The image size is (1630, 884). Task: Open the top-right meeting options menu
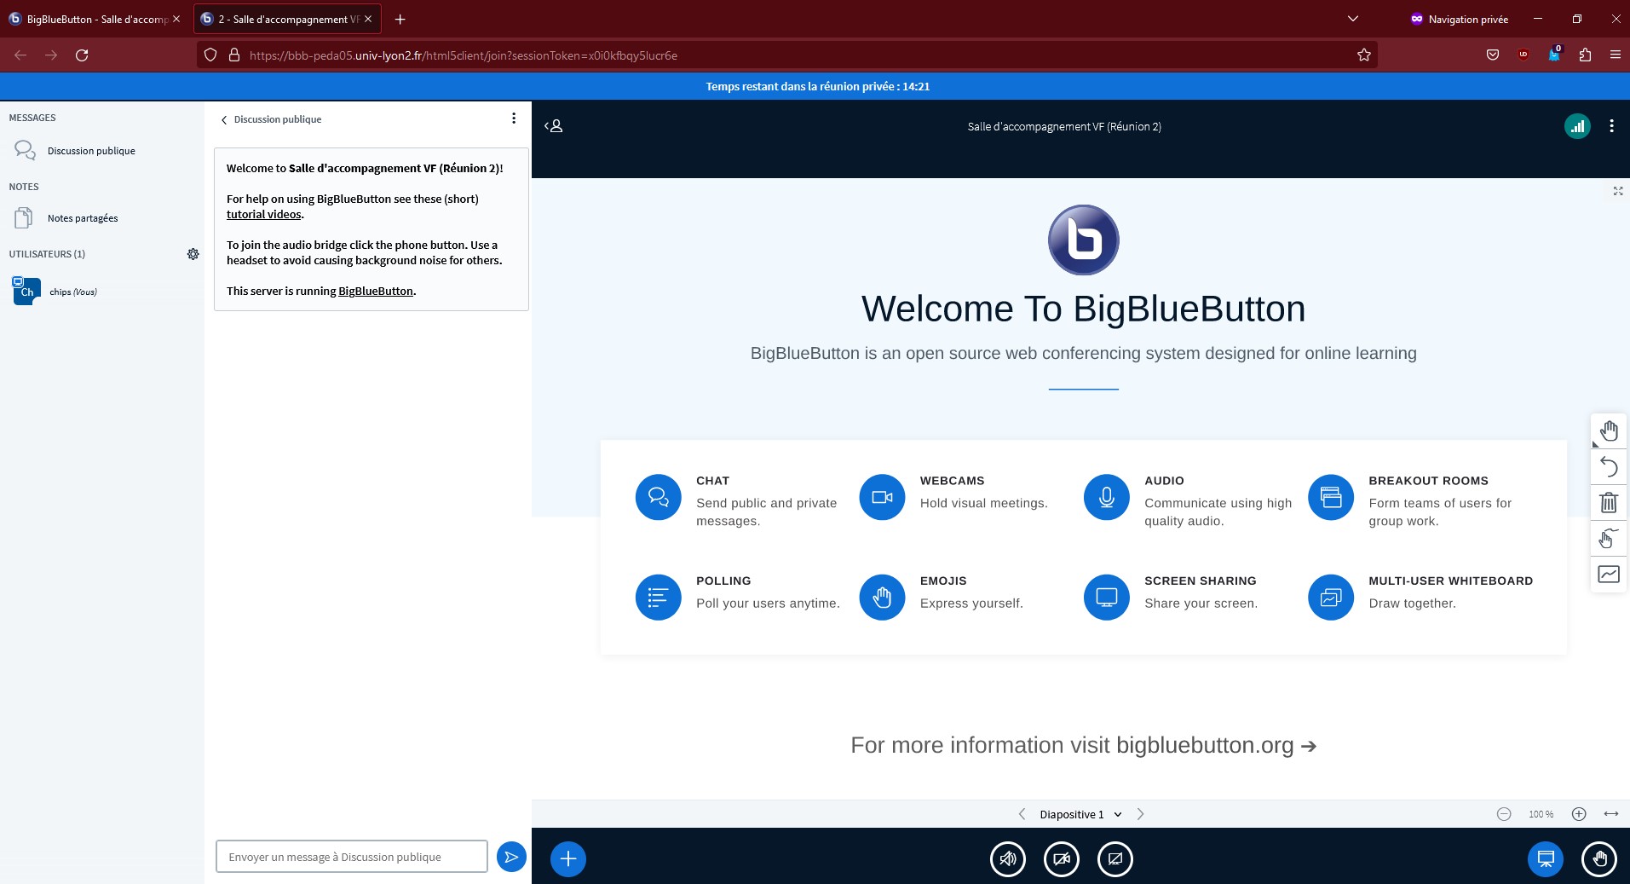[1610, 125]
